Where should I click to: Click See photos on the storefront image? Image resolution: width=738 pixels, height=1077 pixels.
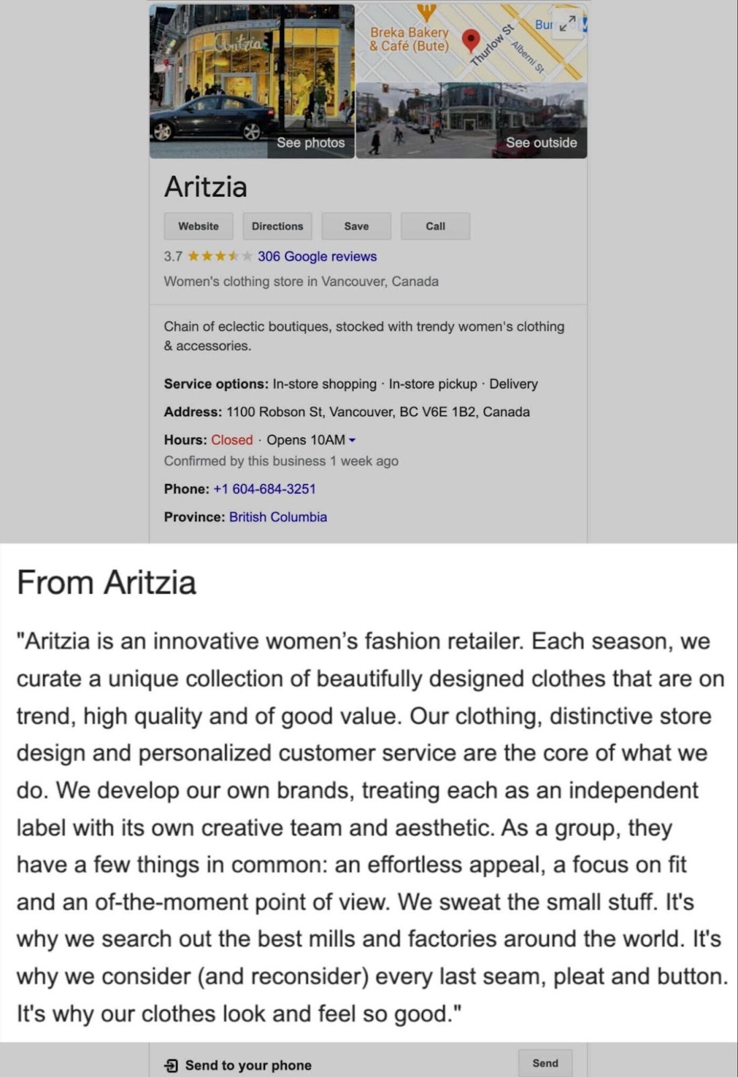pyautogui.click(x=311, y=143)
